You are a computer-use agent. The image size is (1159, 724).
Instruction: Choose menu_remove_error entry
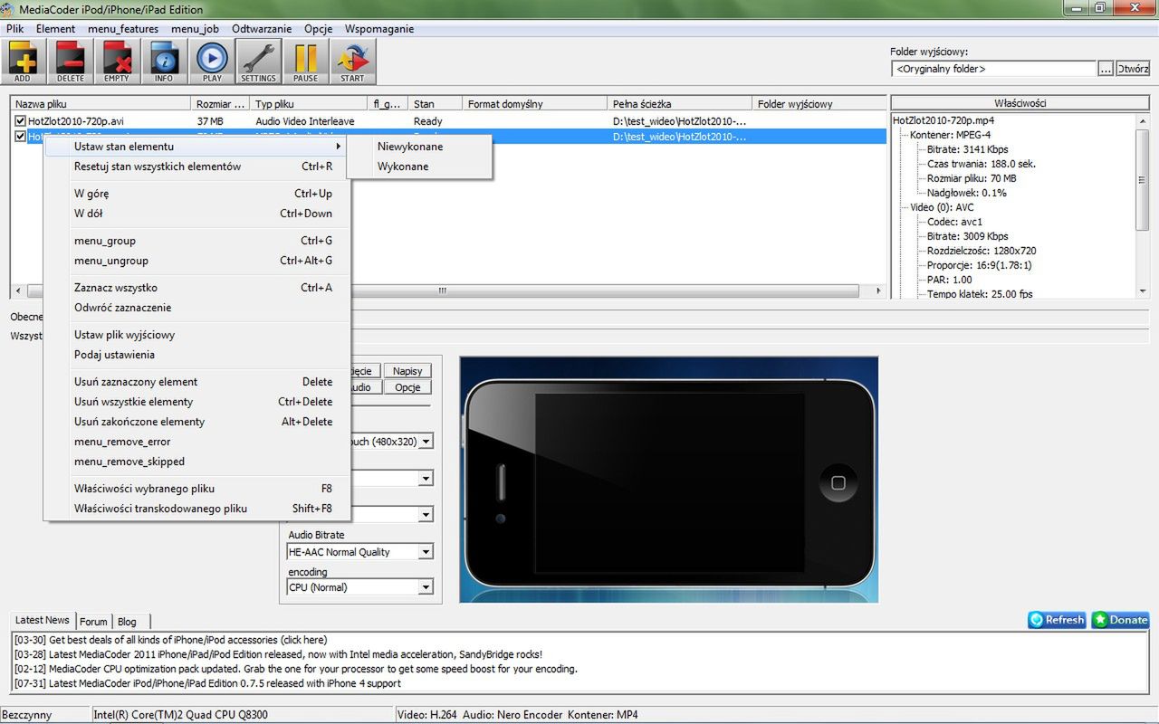pos(196,442)
